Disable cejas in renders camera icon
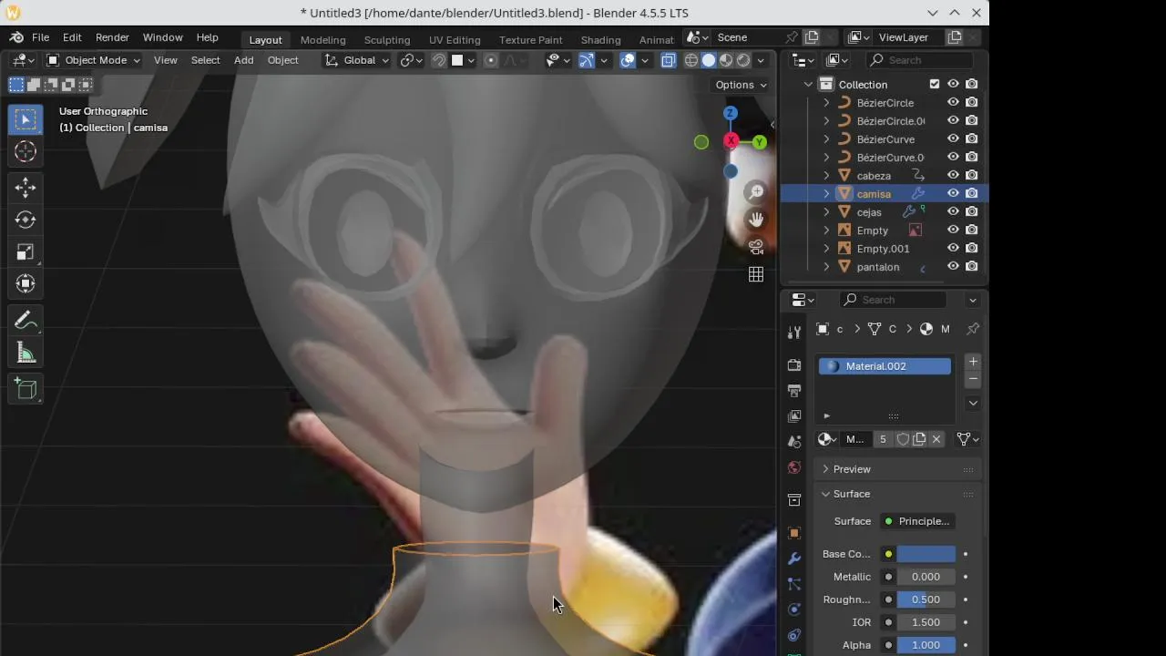 tap(972, 212)
